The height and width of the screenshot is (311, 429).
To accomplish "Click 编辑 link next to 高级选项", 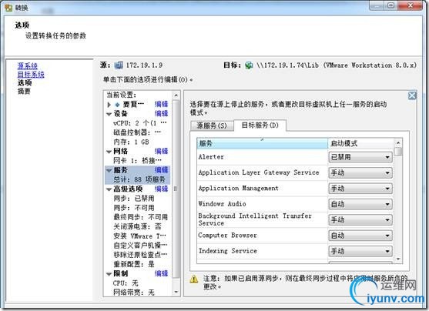I will pyautogui.click(x=161, y=189).
